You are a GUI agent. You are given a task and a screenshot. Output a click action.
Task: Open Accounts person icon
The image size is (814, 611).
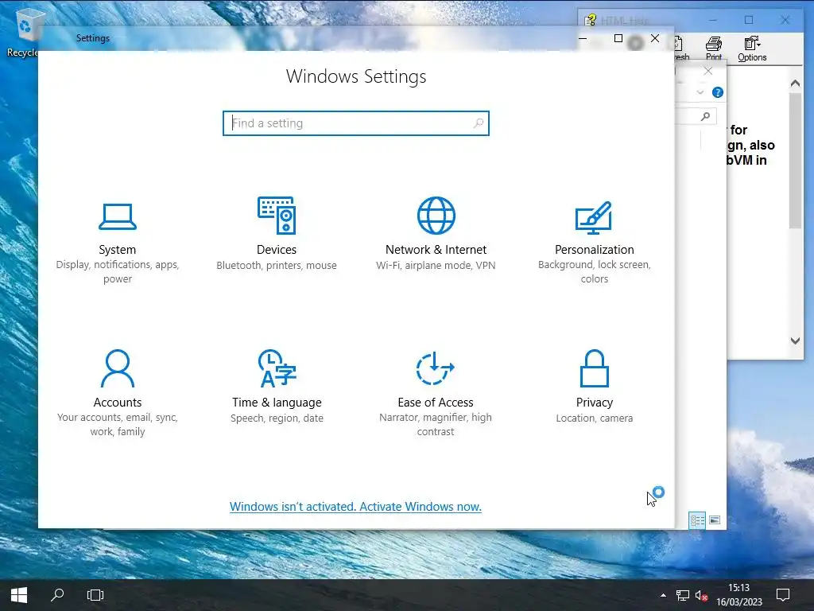[118, 368]
